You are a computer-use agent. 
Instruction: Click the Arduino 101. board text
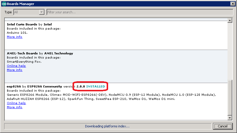click(17, 33)
